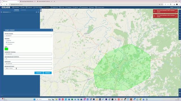Add a new geozone with the plus icon
Image resolution: width=181 pixels, height=101 pixels.
pyautogui.click(x=38, y=10)
